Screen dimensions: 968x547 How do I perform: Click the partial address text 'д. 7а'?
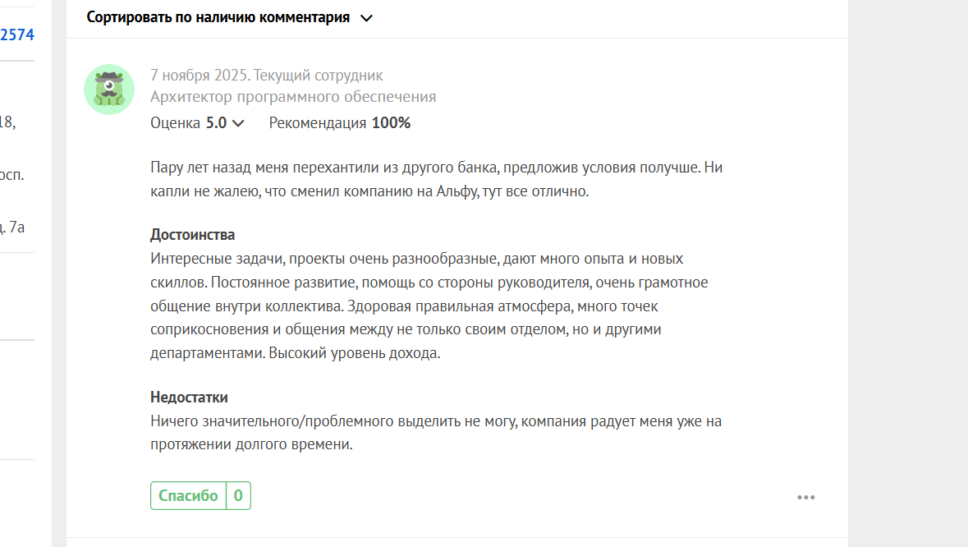(16, 226)
